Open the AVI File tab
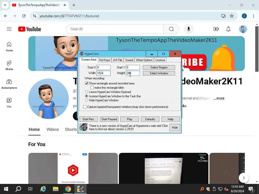The image size is (259, 194). click(118, 60)
